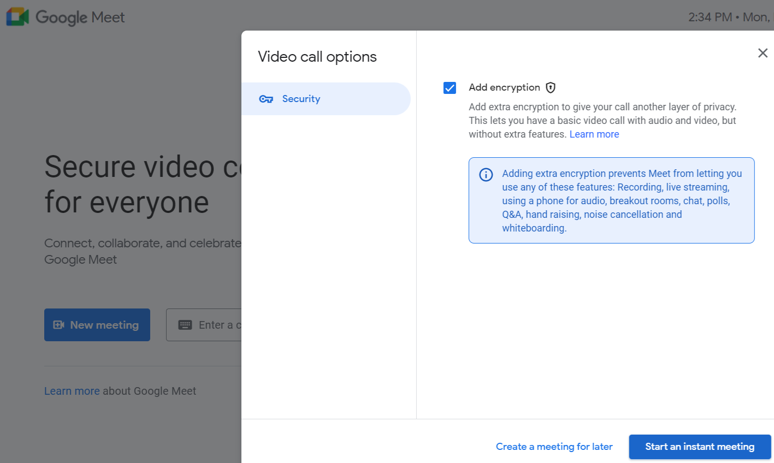This screenshot has height=463, width=774.
Task: Click the Video call options heading
Action: coord(317,57)
